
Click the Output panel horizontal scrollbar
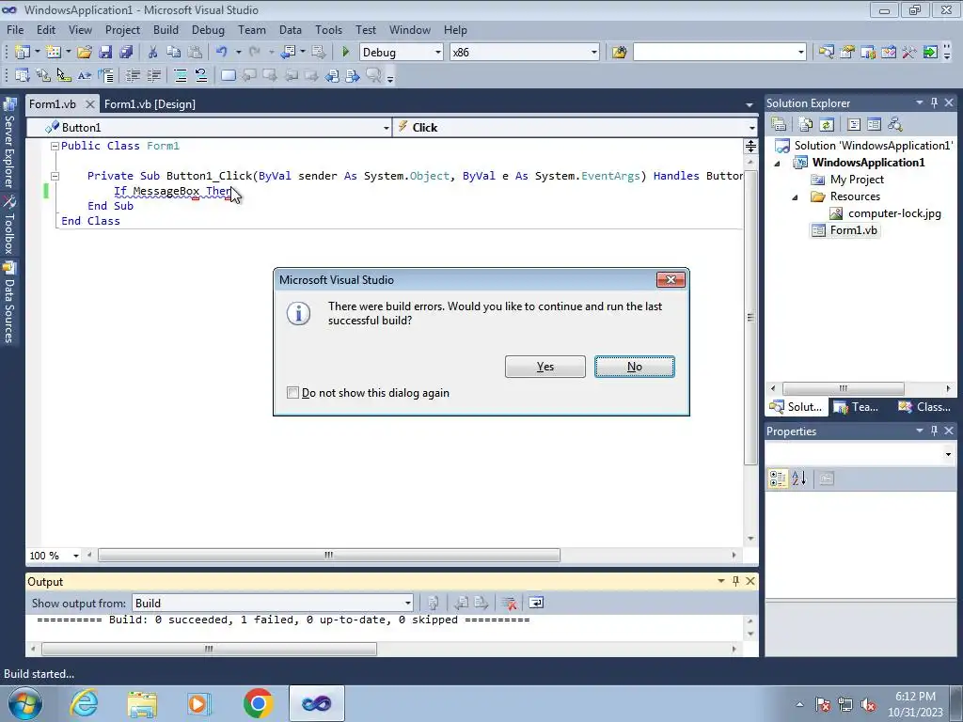[209, 649]
